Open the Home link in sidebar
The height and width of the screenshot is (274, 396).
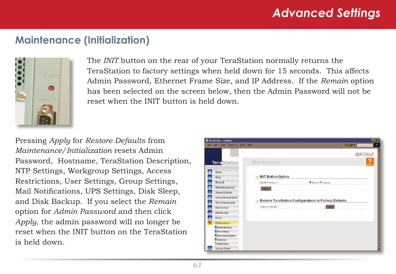point(218,172)
